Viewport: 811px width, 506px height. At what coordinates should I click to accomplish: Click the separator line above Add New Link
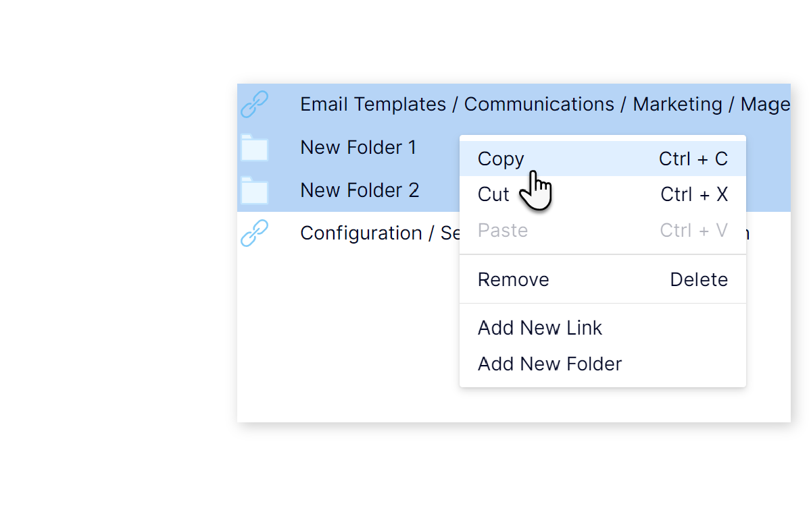pos(602,304)
